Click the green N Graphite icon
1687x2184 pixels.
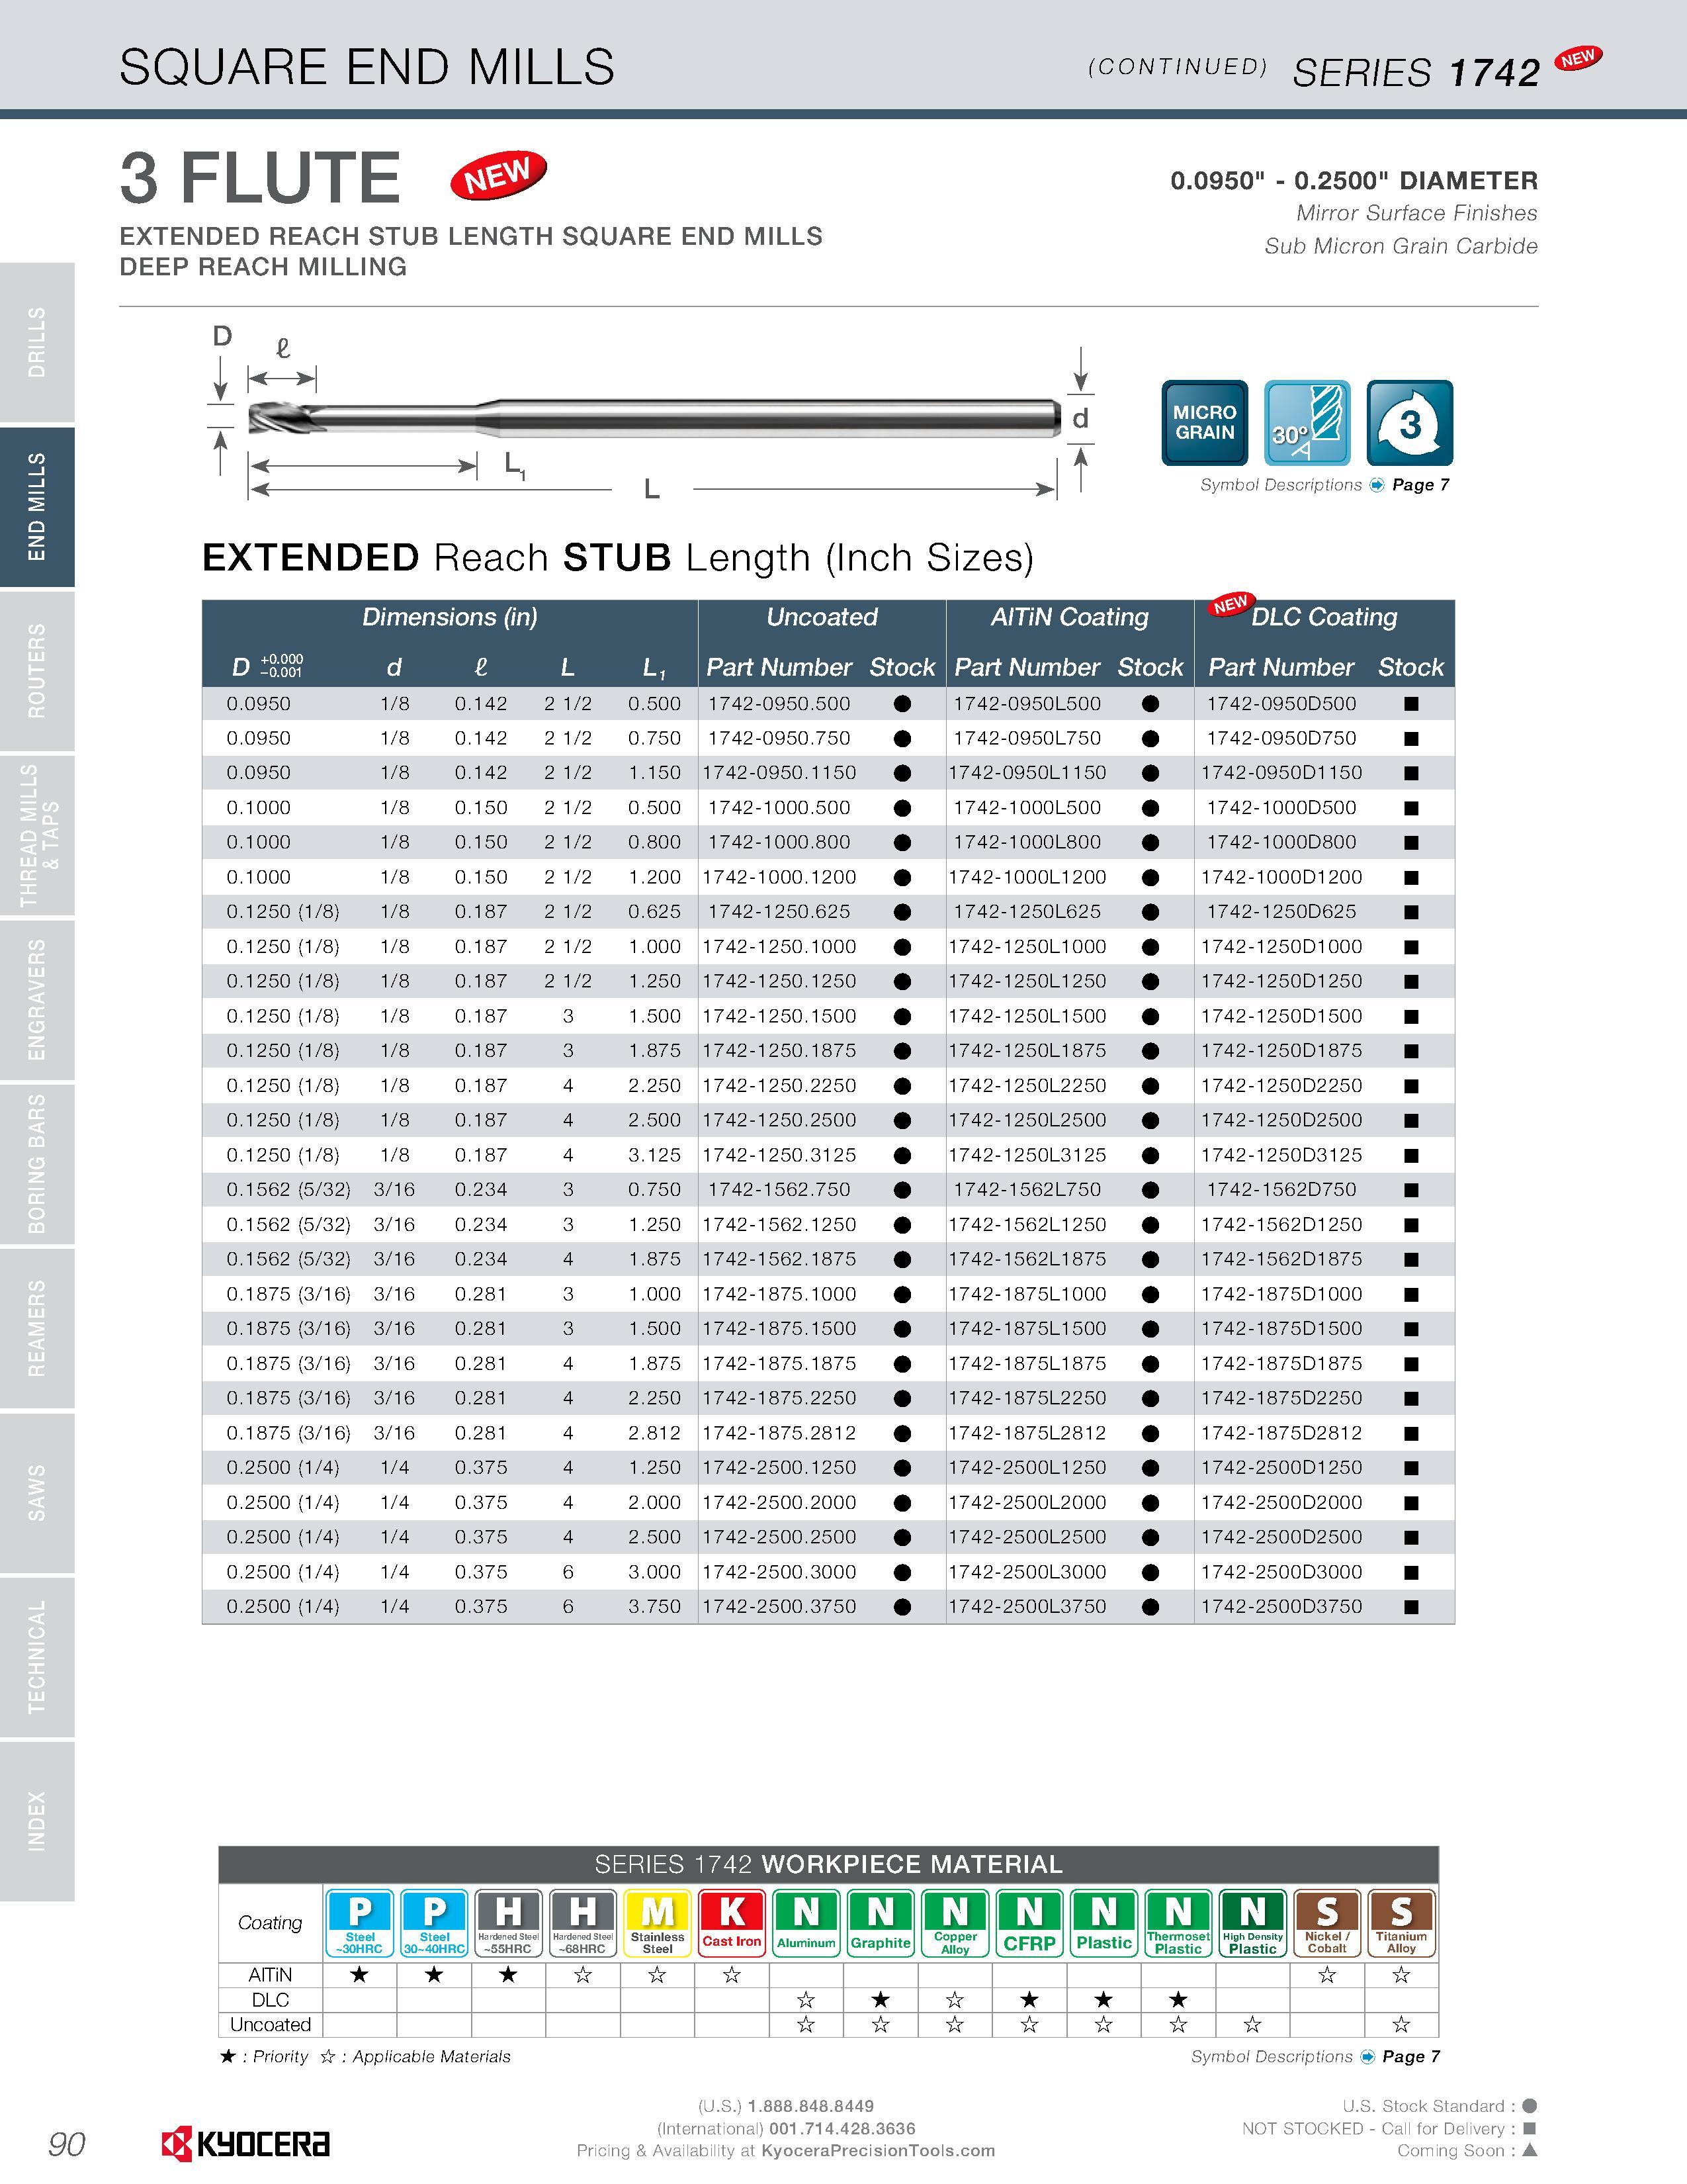pyautogui.click(x=881, y=1922)
